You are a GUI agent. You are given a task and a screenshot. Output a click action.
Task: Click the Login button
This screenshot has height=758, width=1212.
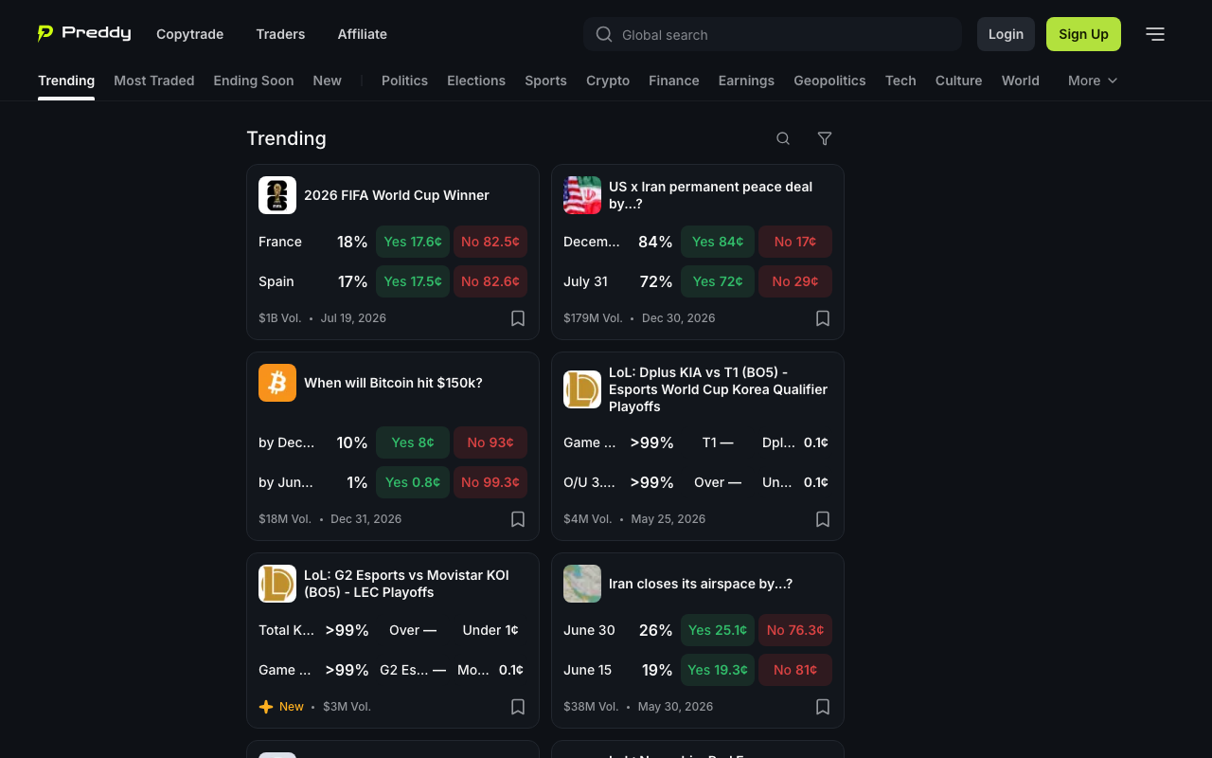pyautogui.click(x=1006, y=34)
